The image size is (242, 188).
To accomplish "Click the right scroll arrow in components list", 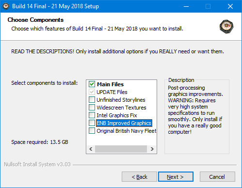I will pos(152,149).
